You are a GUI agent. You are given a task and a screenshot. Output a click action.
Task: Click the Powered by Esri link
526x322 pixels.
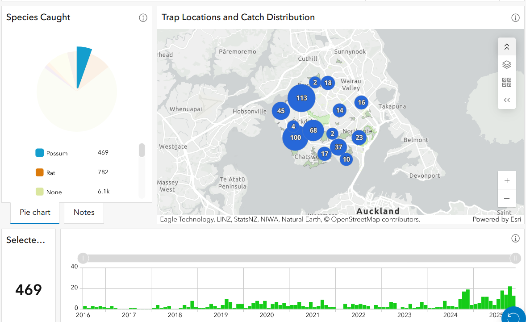coord(497,219)
